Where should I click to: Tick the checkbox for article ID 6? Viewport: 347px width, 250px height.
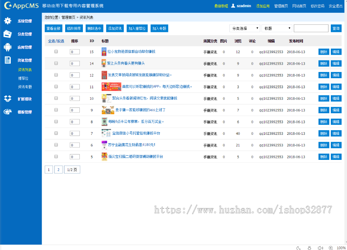tap(56, 145)
